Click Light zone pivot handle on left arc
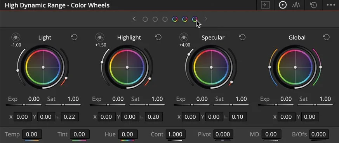The image size is (339, 143). pos(18,71)
